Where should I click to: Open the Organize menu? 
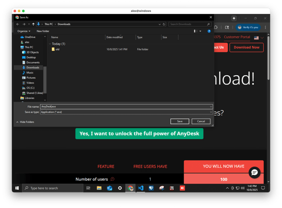coord(24,31)
